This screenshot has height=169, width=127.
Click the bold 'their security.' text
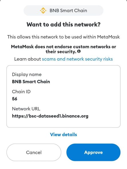click(61, 52)
